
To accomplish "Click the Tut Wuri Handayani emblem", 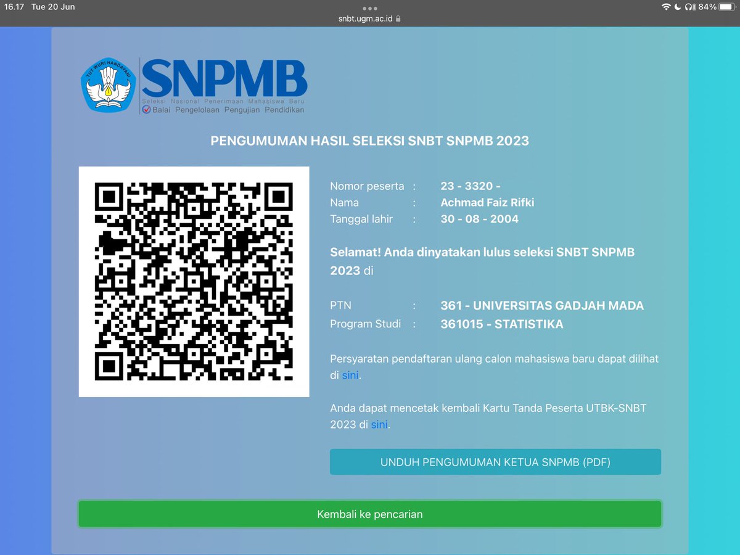I will (108, 85).
